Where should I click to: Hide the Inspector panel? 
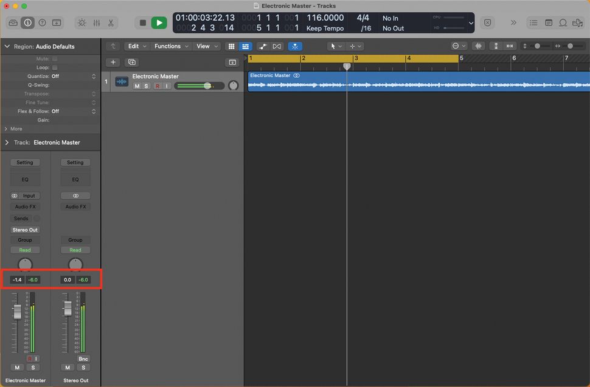pyautogui.click(x=27, y=22)
